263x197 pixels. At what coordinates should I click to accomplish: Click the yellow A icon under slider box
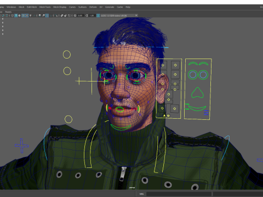click(164, 115)
